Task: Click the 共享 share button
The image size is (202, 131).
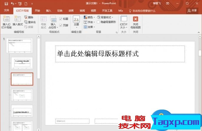Action: pyautogui.click(x=192, y=11)
